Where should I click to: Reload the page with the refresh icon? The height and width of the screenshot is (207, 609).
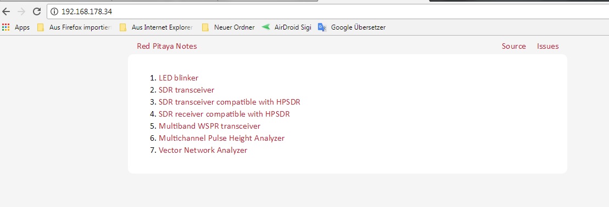click(37, 12)
